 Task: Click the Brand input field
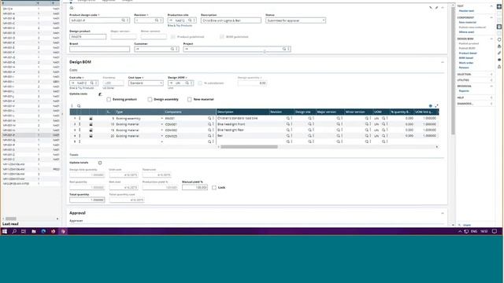click(100, 49)
